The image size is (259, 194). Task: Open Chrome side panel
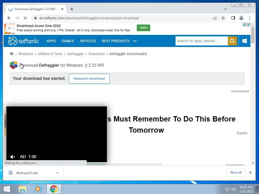click(x=233, y=18)
